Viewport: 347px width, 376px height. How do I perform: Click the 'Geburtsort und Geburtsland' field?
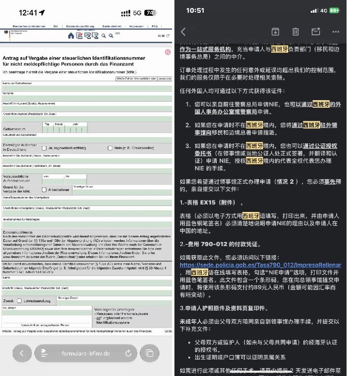coord(87,140)
